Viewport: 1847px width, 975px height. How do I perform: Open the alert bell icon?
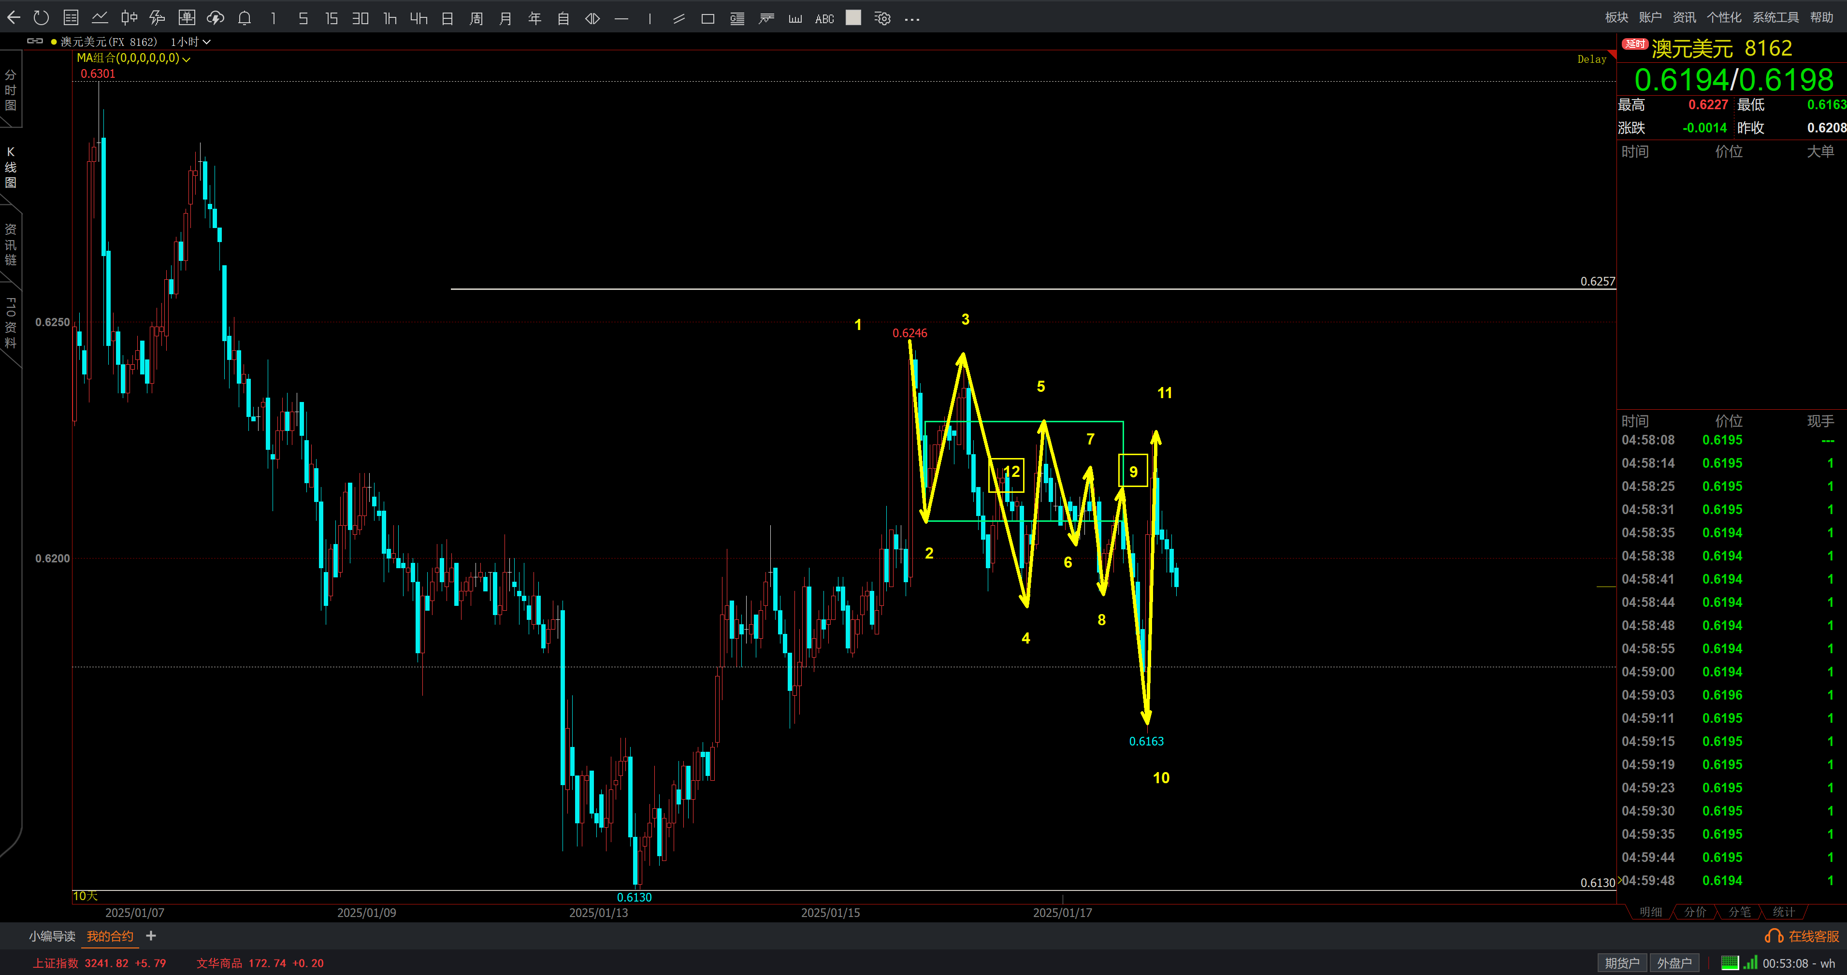[245, 18]
